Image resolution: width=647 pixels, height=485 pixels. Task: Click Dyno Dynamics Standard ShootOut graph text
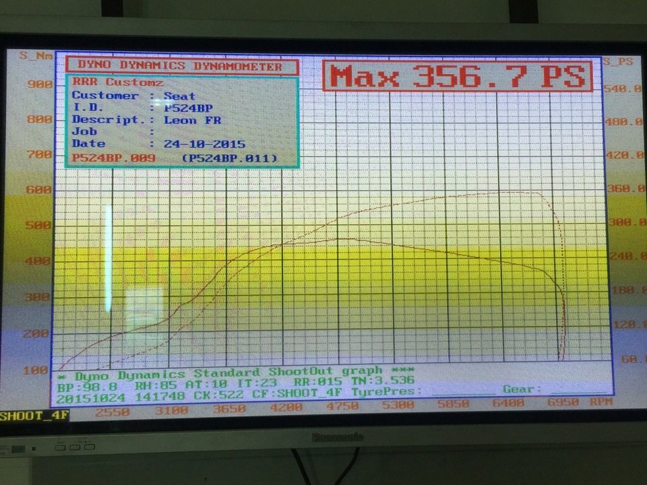228,374
